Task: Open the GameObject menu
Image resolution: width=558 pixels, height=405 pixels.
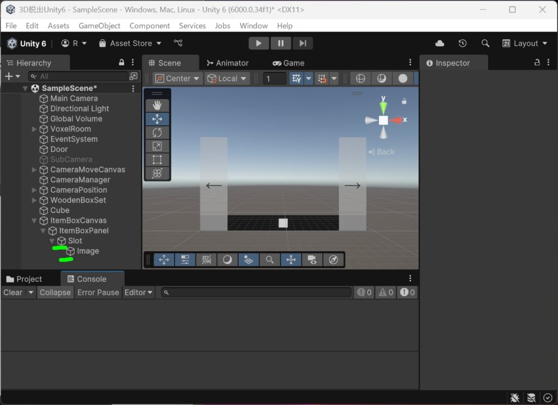Action: click(x=99, y=26)
